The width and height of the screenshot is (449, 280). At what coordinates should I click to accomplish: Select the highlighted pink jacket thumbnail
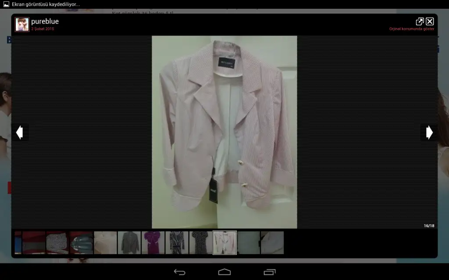[x=224, y=243]
